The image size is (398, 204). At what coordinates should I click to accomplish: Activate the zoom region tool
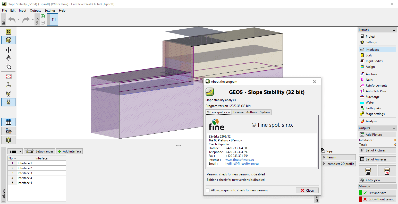(9, 67)
